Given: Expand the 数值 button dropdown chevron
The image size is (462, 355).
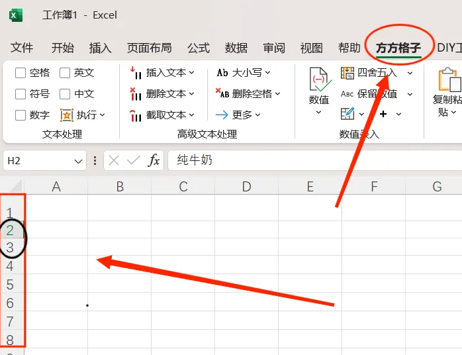Looking at the screenshot, I should point(318,112).
